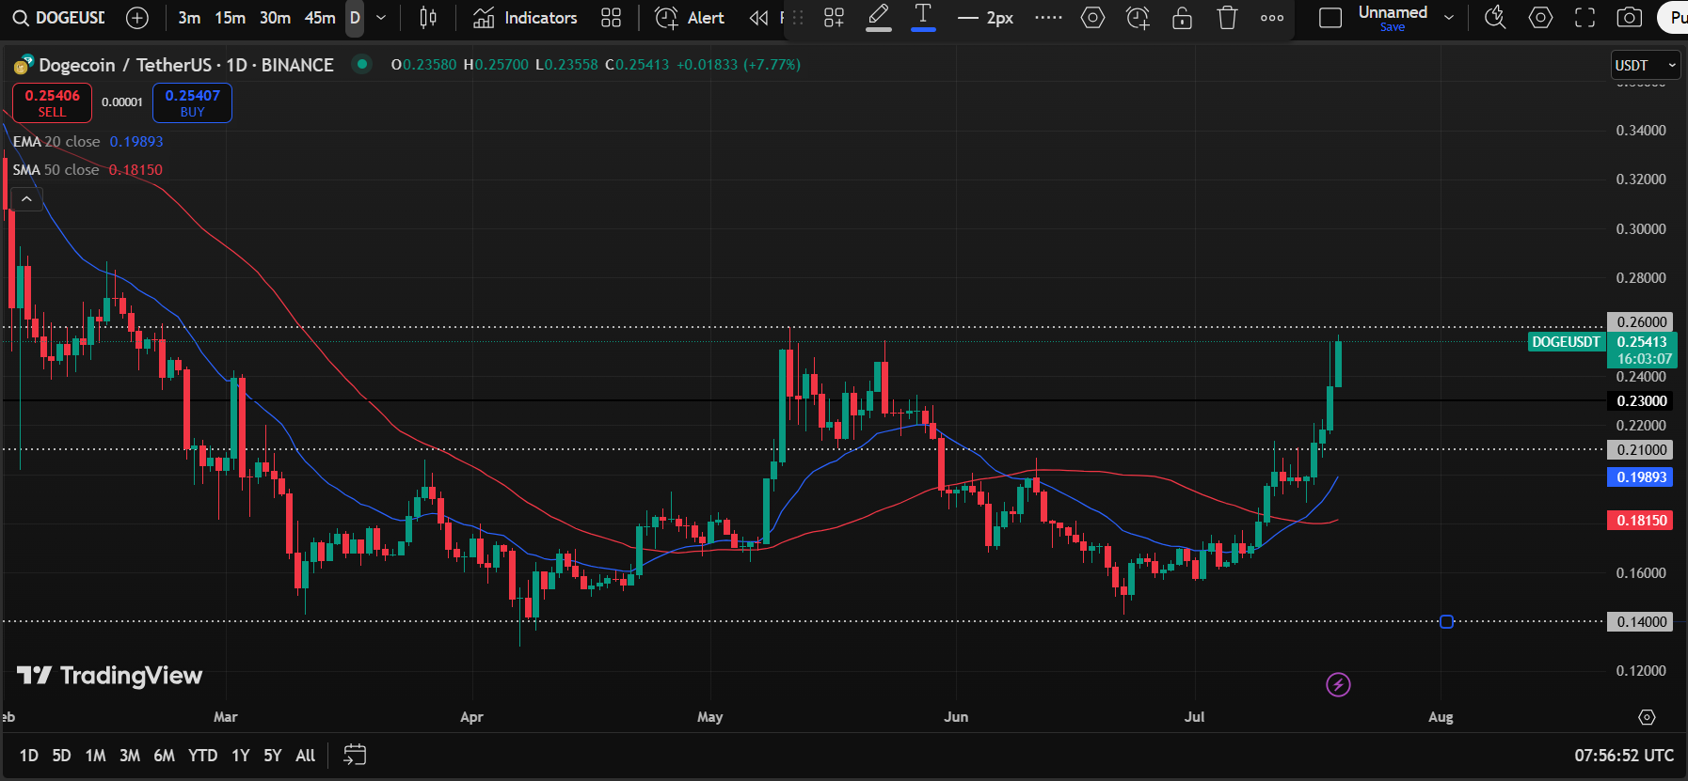This screenshot has width=1688, height=781.
Task: Set the range to All
Action: click(306, 756)
